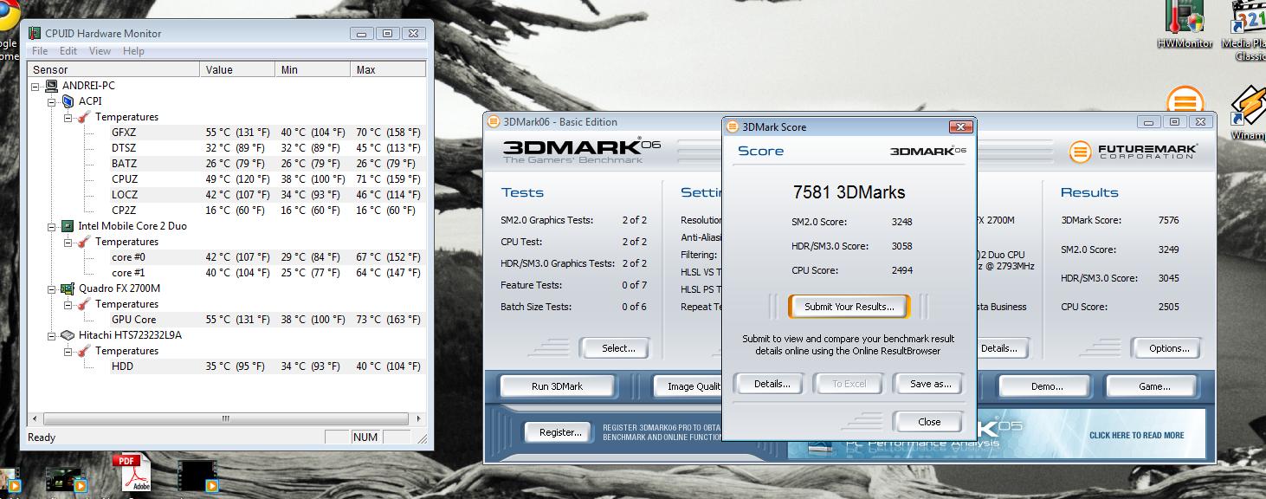The height and width of the screenshot is (499, 1266).
Task: Click the Futuremark Corporation logo
Action: [1134, 152]
